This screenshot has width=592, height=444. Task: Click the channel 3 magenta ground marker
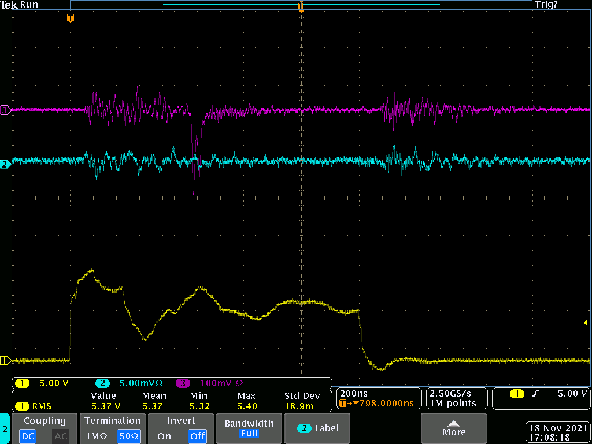coord(5,109)
